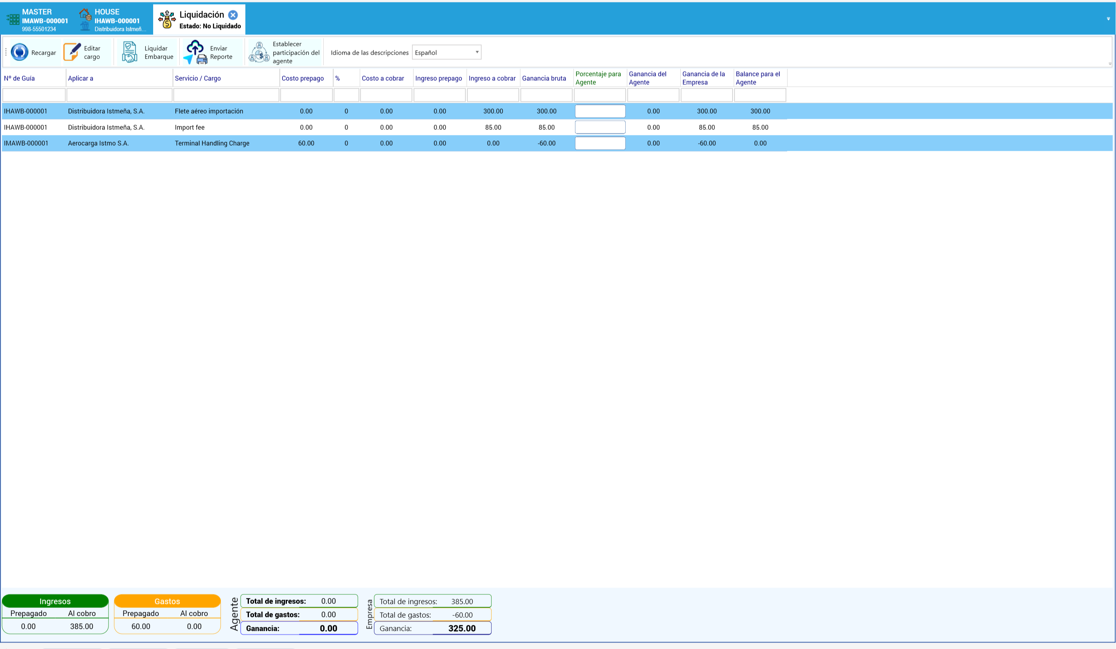The image size is (1116, 649).
Task: Click the Liquidación money bag icon
Action: 167,19
